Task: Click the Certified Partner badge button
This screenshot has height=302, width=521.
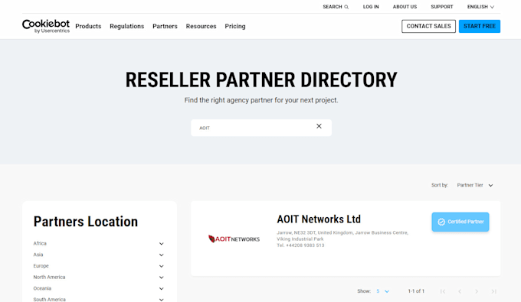Action: click(x=460, y=222)
